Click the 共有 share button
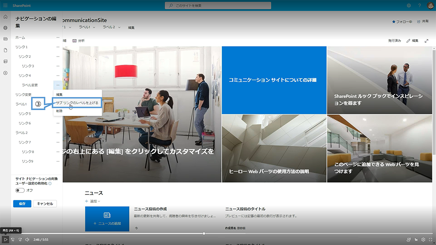Viewport: 436px width, 245px height. [x=423, y=21]
